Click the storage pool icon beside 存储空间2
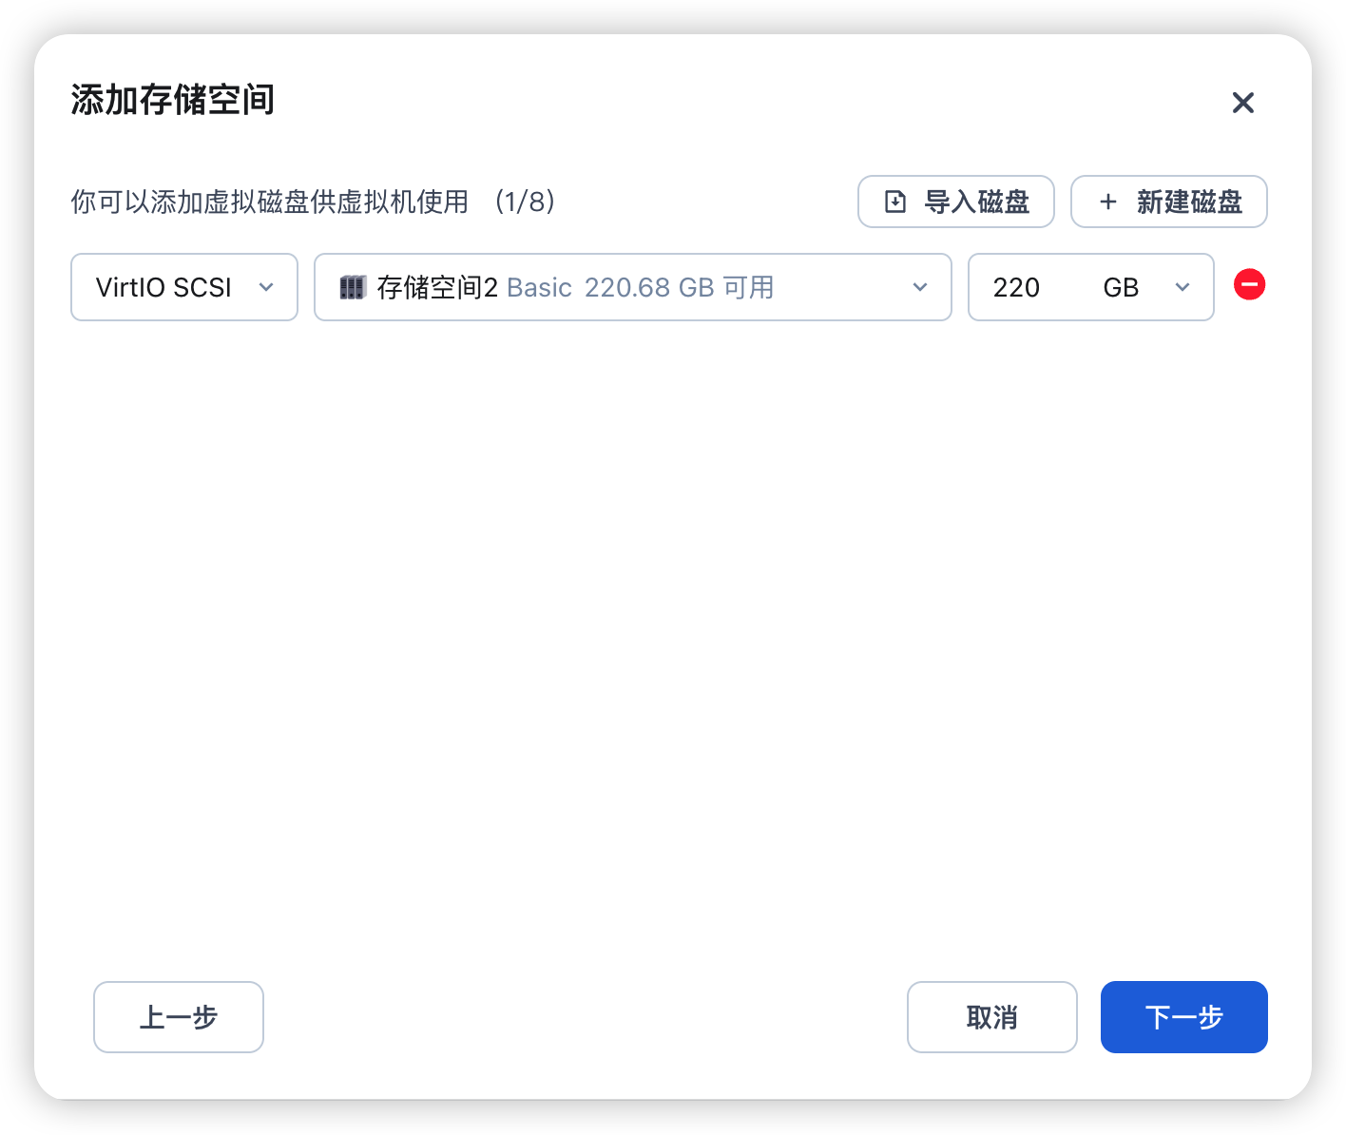Image resolution: width=1346 pixels, height=1135 pixels. click(353, 287)
